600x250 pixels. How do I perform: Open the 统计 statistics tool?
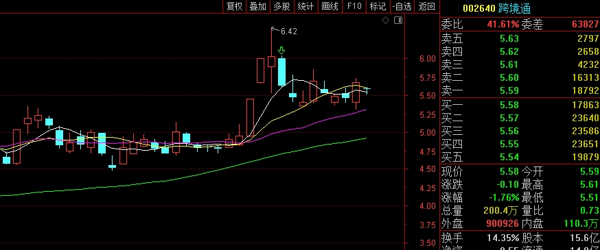pyautogui.click(x=305, y=6)
